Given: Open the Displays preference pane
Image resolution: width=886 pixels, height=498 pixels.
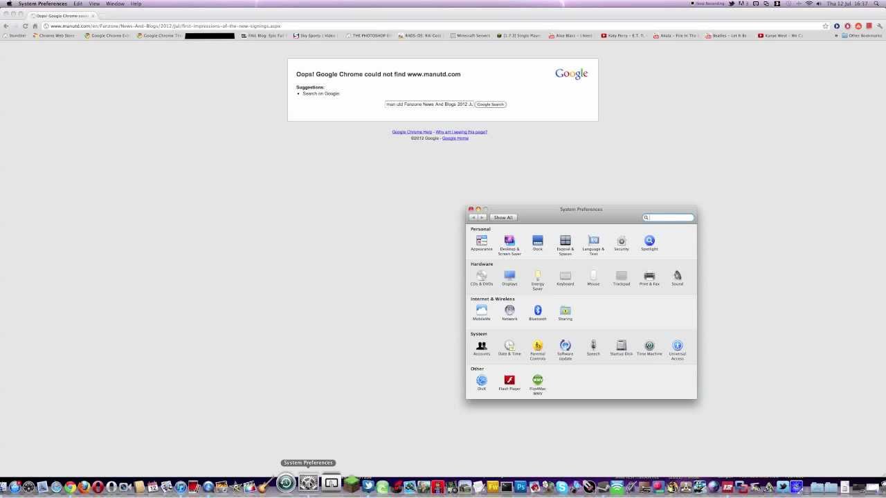Looking at the screenshot, I should (509, 278).
